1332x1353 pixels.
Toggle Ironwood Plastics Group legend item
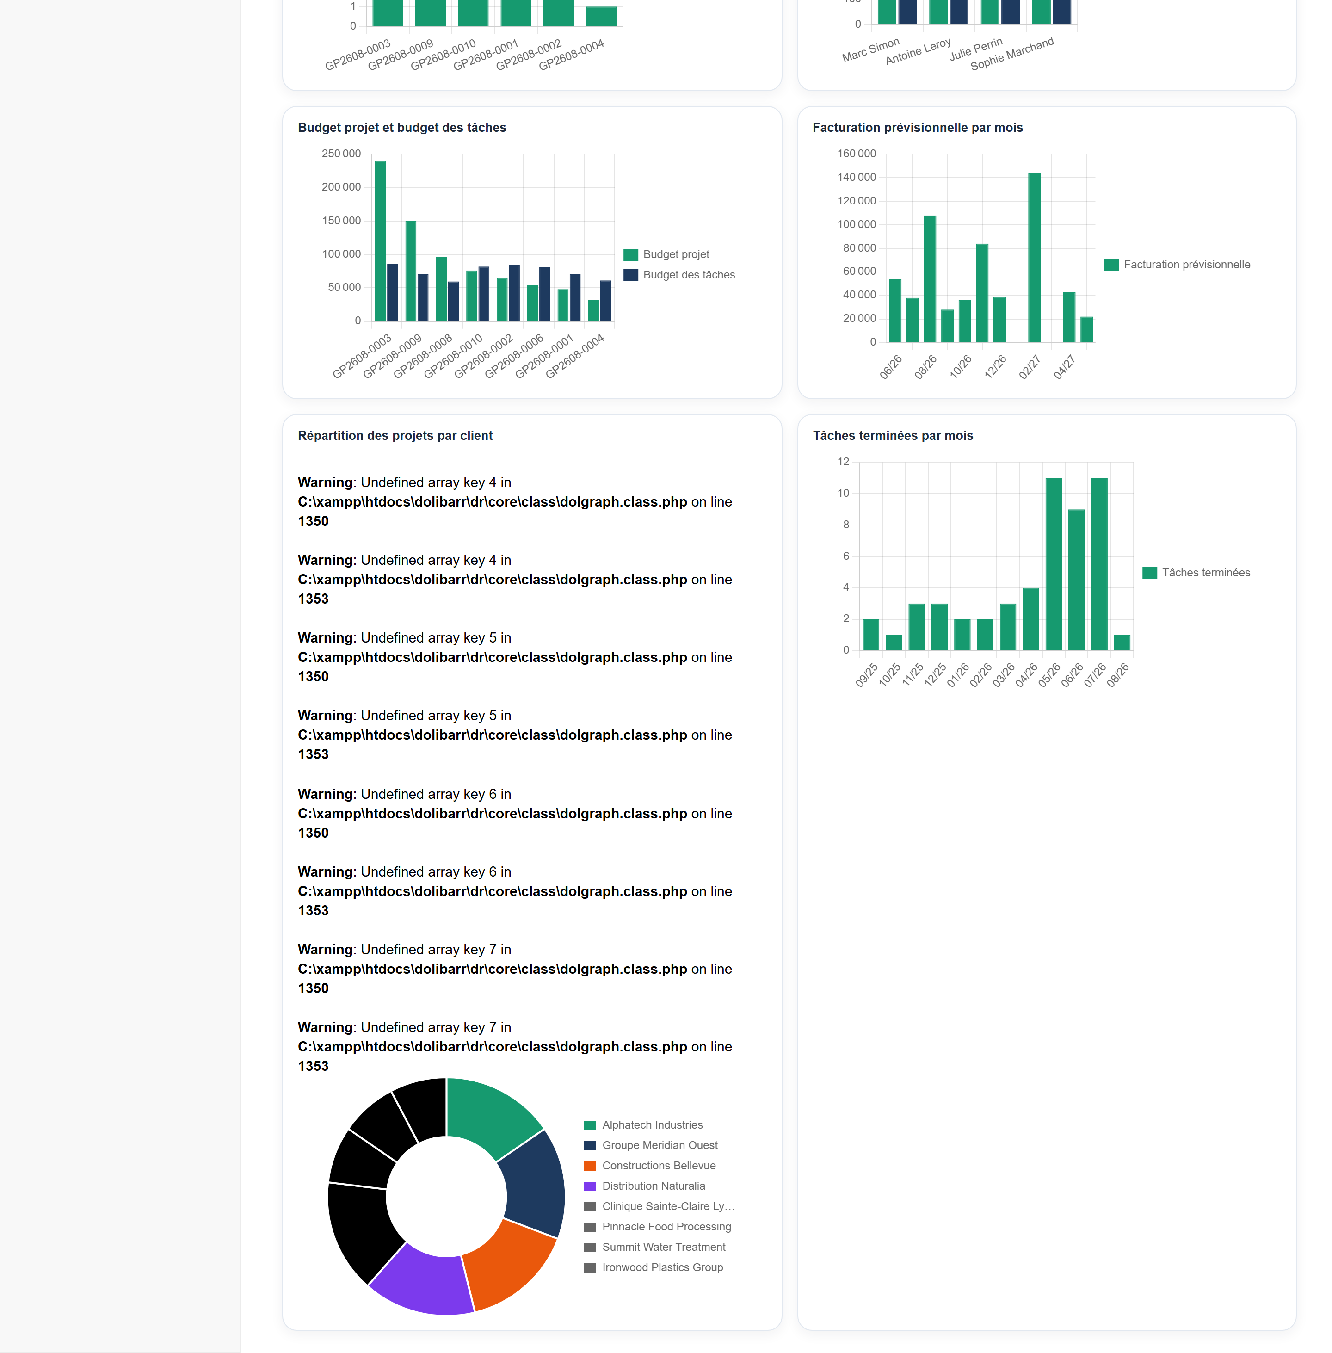click(654, 1267)
